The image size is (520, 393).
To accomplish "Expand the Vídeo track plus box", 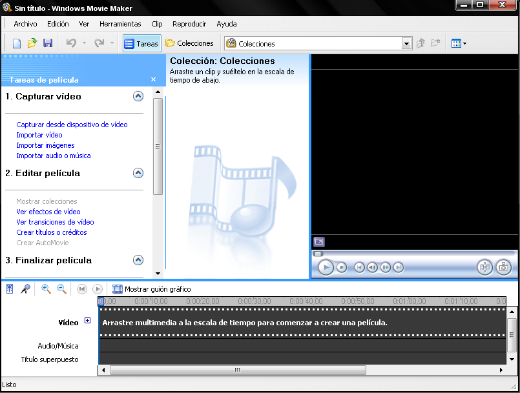I will click(x=88, y=321).
